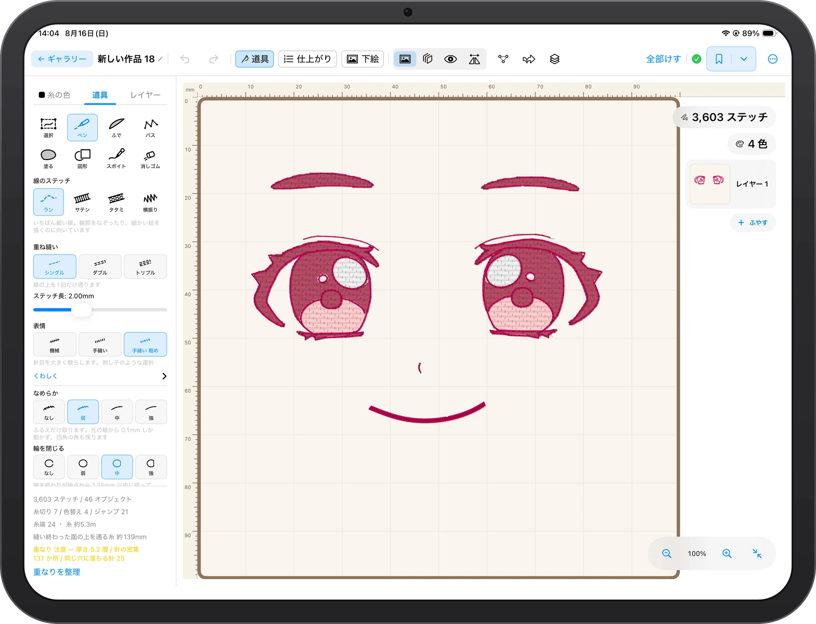
Task: Select the 選択 selection tool
Action: click(x=48, y=127)
